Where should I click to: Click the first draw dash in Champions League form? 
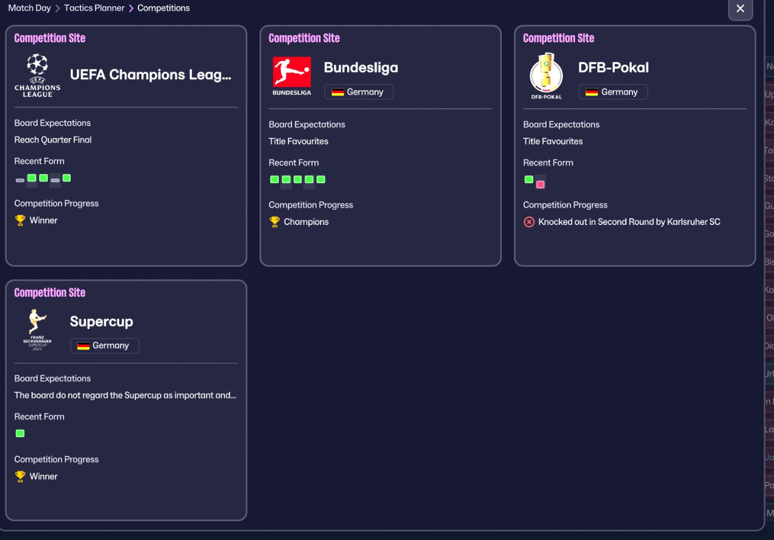click(x=20, y=180)
